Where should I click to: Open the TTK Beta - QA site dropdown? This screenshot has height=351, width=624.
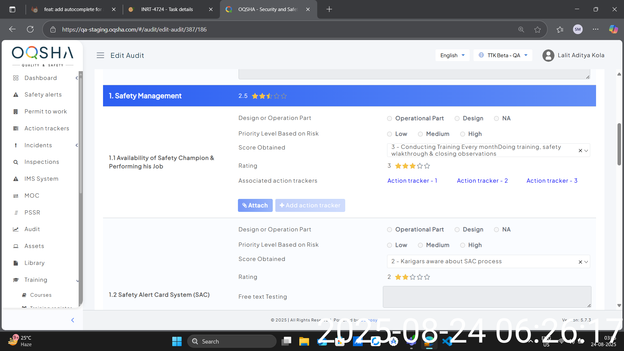pyautogui.click(x=503, y=55)
